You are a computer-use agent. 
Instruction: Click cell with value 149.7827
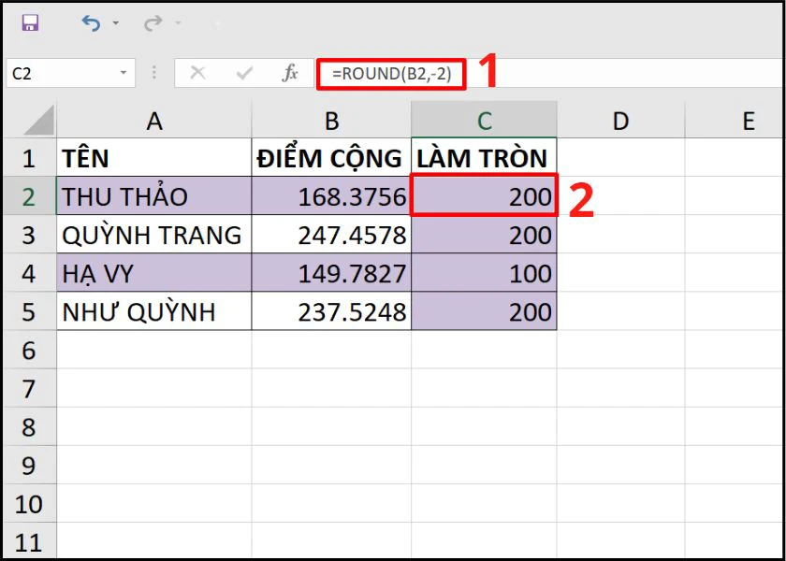click(331, 273)
